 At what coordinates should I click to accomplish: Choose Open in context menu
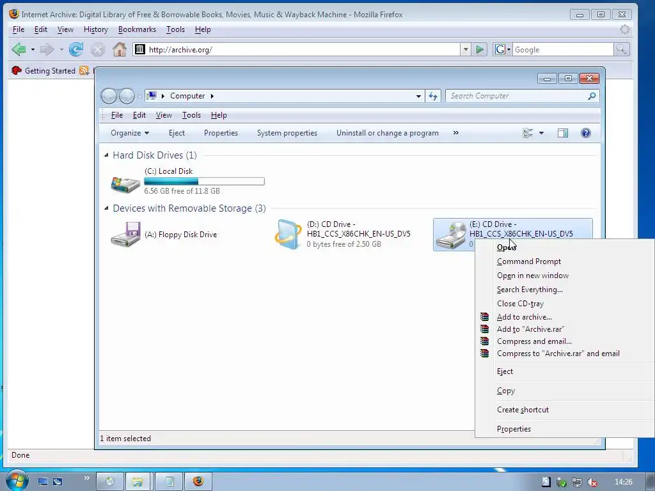564,247
